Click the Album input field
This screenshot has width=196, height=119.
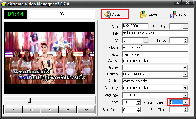[155, 48]
